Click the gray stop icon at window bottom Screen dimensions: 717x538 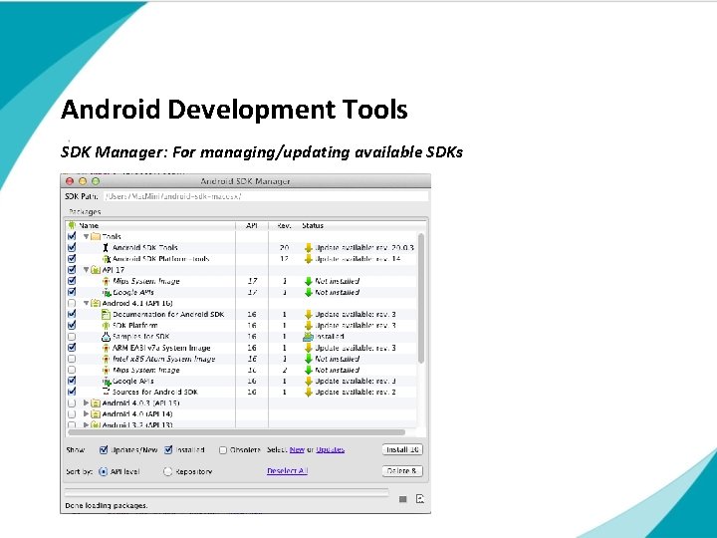click(x=402, y=499)
